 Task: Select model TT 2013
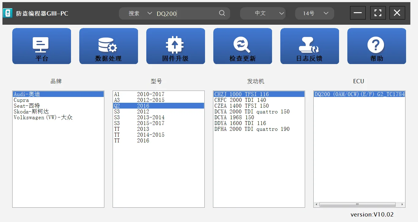(159, 129)
